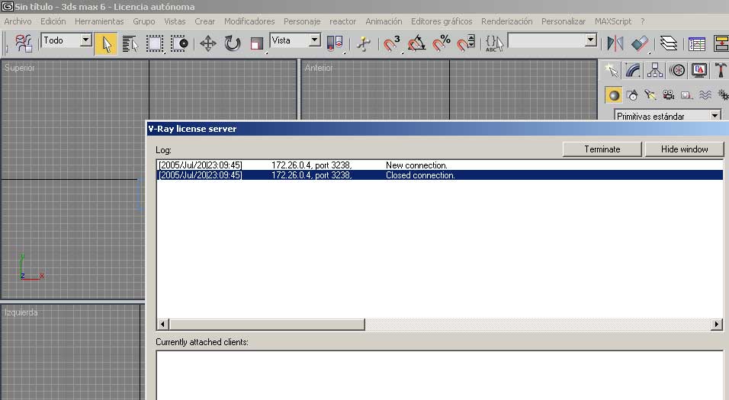Viewport: 729px width, 400px height.
Task: Click the log's left scroll arrow
Action: coord(162,324)
